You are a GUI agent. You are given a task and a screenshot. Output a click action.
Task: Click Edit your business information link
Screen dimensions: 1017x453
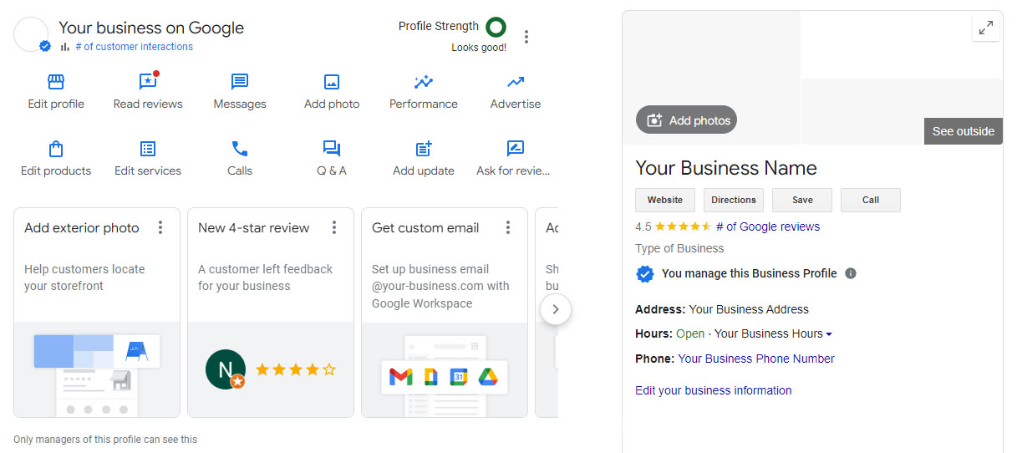[714, 390]
